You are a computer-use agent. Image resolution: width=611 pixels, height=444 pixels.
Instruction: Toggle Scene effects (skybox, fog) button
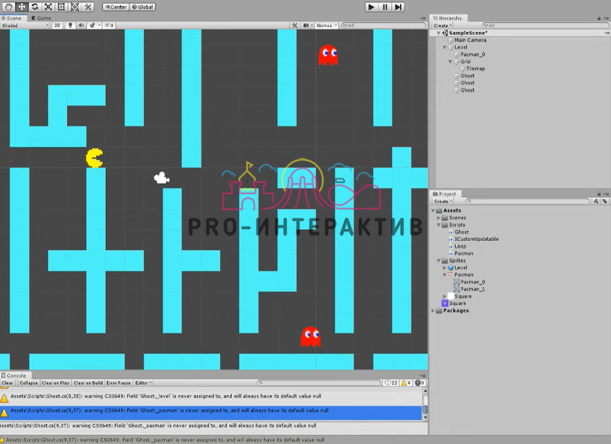pyautogui.click(x=92, y=25)
